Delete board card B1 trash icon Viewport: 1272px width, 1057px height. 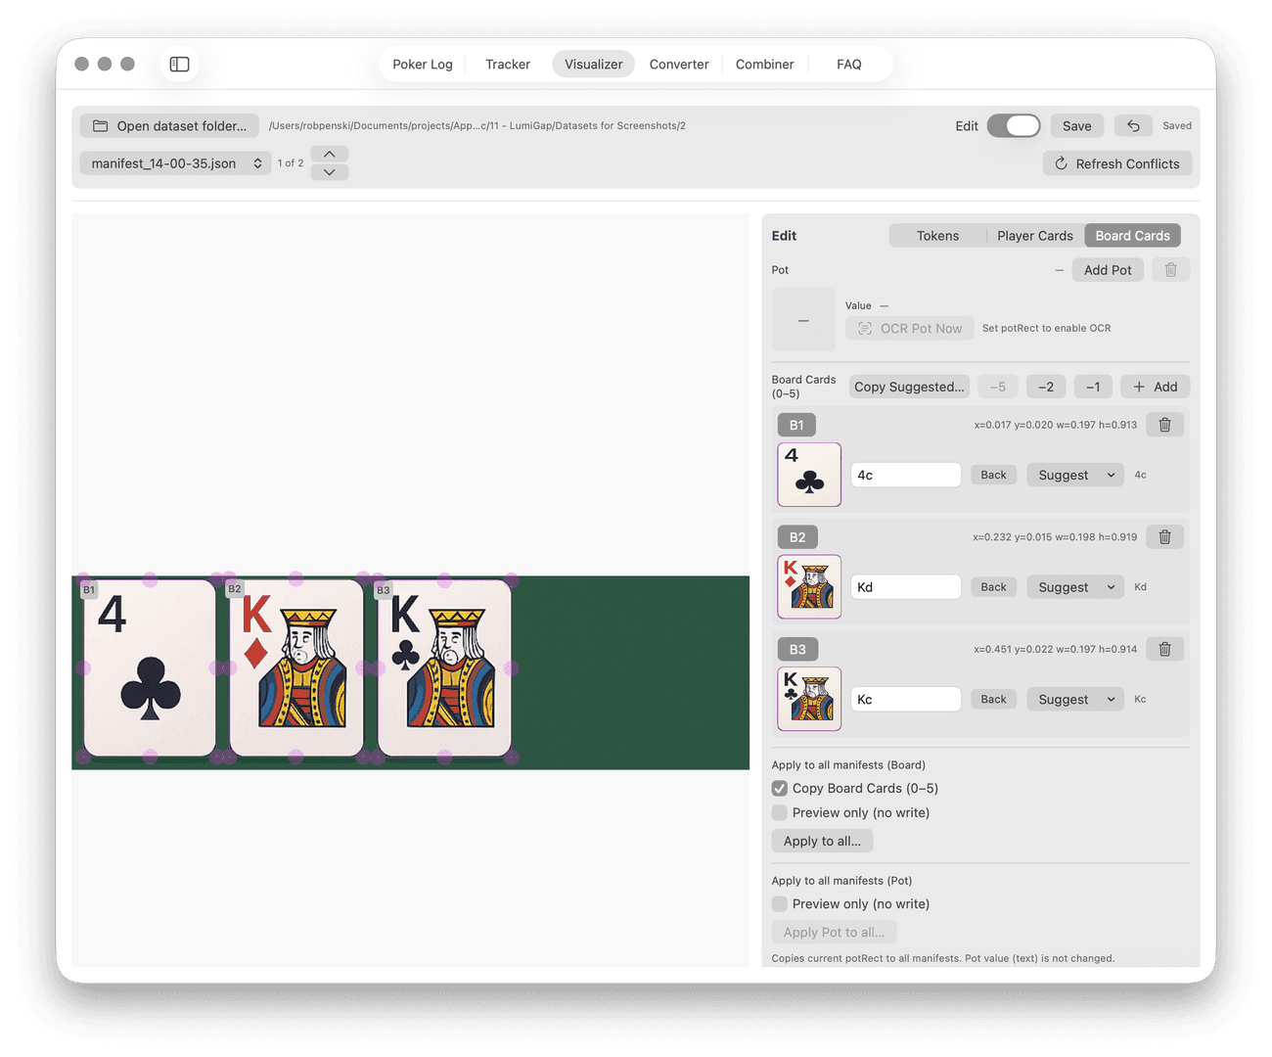pos(1164,425)
